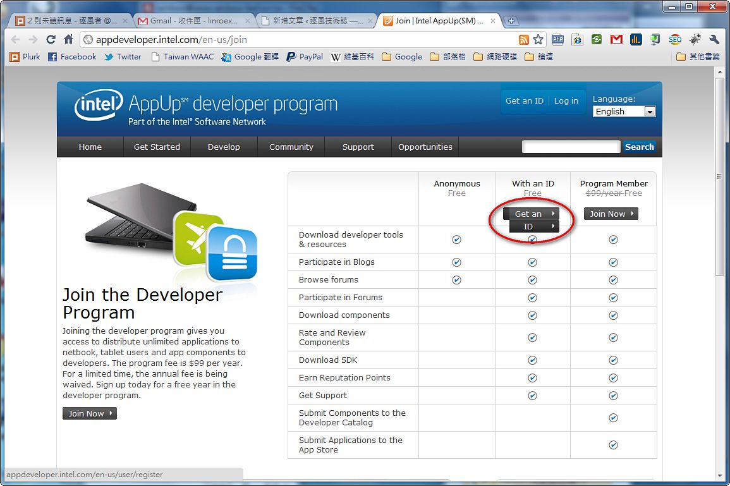Switch to the 新增文章 tab
The height and width of the screenshot is (486, 730).
317,21
